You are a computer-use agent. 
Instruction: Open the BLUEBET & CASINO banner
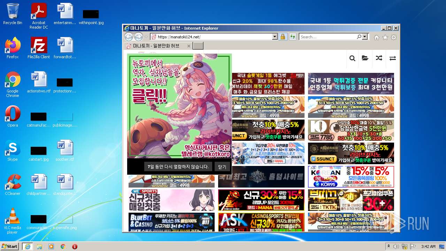click(171, 222)
